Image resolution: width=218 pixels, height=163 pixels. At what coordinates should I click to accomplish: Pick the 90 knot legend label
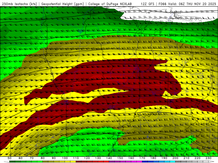click(54, 158)
